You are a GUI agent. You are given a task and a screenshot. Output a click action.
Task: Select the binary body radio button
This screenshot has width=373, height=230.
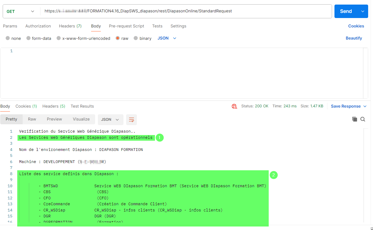point(136,38)
